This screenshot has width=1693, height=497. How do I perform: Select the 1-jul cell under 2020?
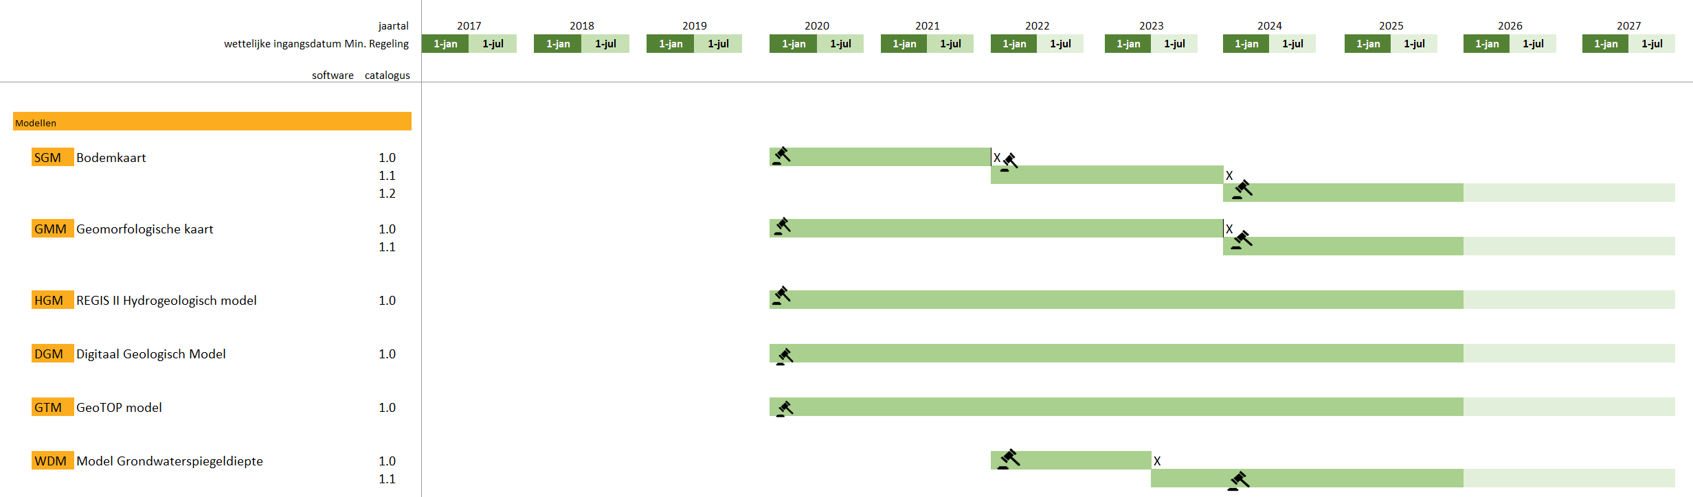(x=840, y=44)
